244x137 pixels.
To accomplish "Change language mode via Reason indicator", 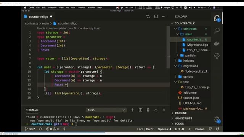I will pyautogui.click(x=199, y=129).
